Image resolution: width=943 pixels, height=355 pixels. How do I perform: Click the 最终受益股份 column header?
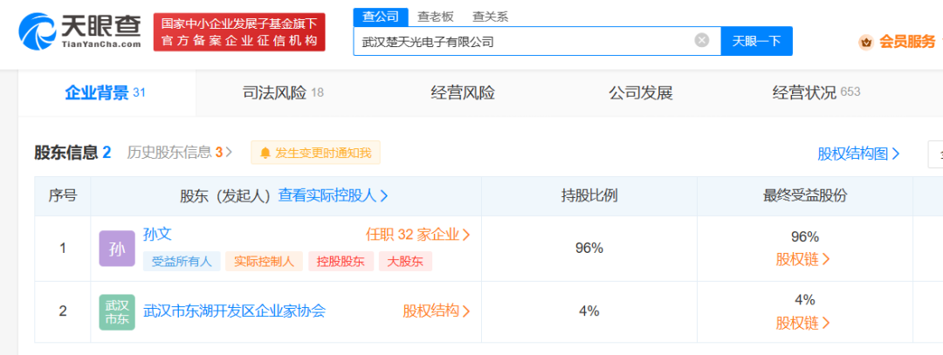pyautogui.click(x=805, y=195)
